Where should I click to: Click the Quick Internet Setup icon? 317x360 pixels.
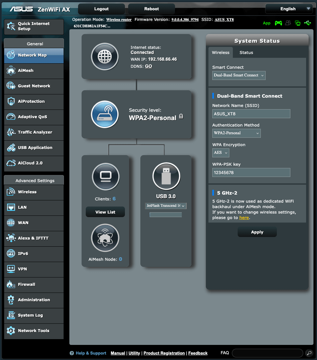(x=11, y=26)
